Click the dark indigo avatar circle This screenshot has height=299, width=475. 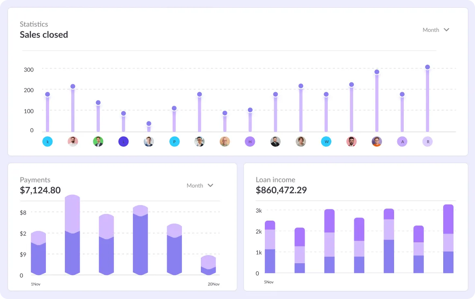tap(123, 141)
